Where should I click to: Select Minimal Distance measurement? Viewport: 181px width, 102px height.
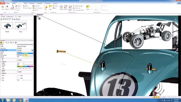pyautogui.click(x=78, y=6)
